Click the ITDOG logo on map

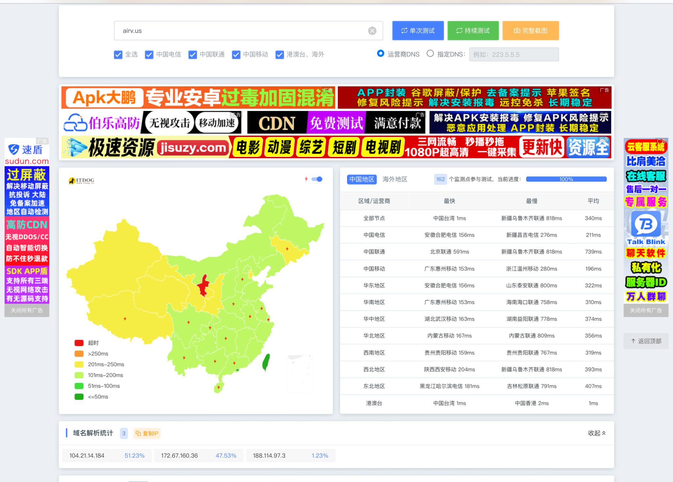(81, 181)
